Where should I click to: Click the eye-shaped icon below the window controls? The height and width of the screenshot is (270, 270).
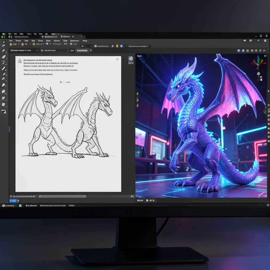(x=245, y=41)
